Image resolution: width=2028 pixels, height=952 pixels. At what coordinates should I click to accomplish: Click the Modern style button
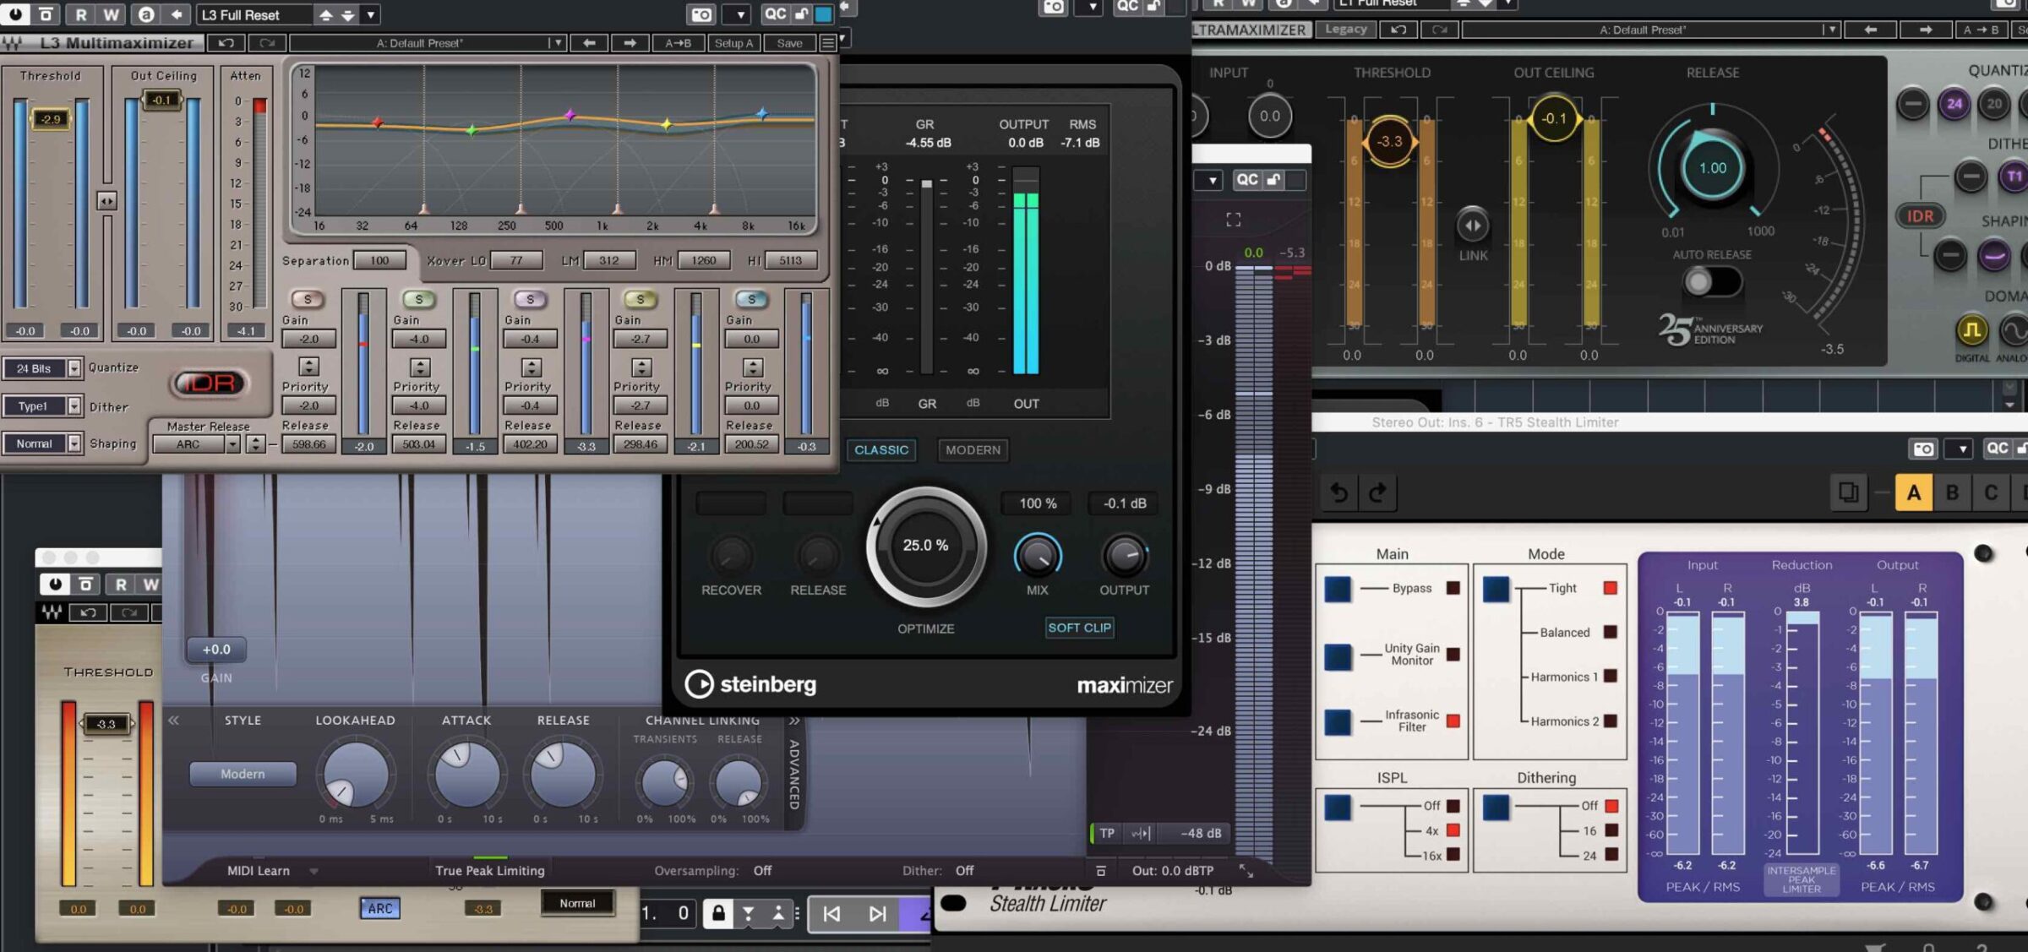coord(243,774)
